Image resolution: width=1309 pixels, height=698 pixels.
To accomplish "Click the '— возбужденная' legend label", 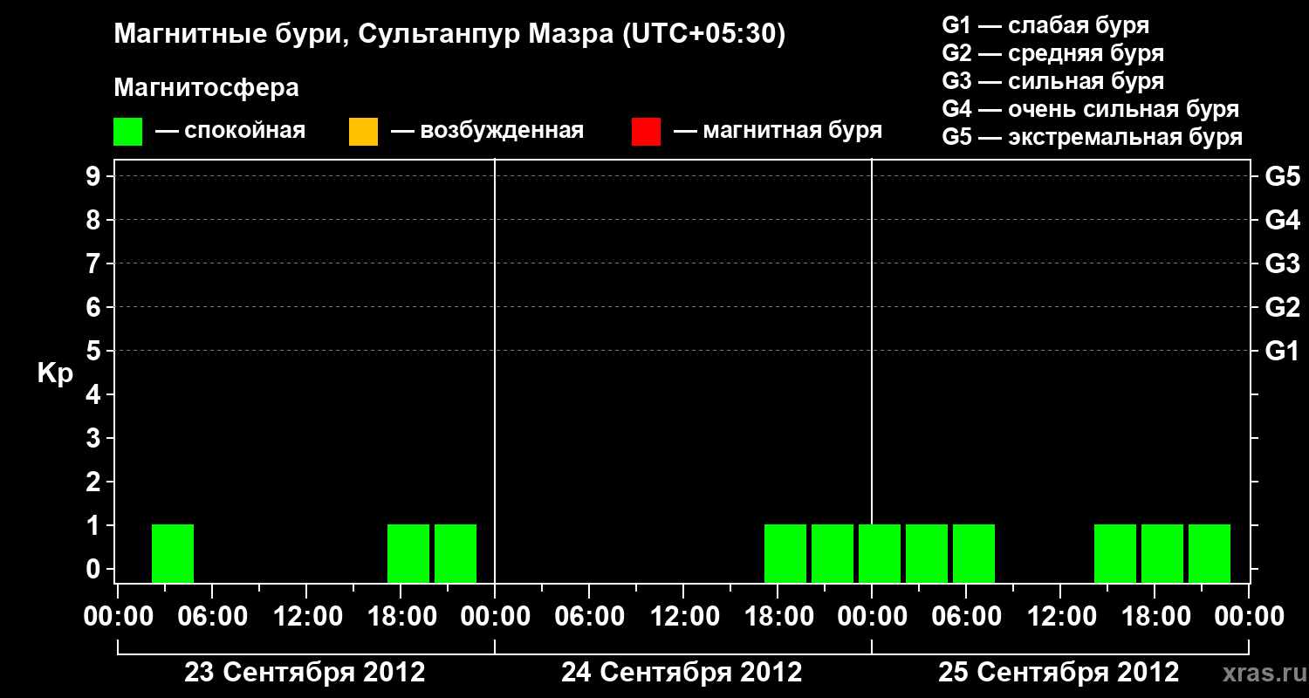I will coord(487,131).
